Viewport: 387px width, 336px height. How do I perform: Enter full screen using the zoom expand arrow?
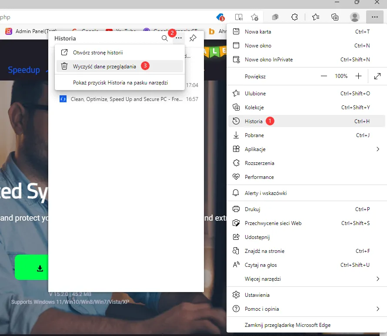pos(377,76)
